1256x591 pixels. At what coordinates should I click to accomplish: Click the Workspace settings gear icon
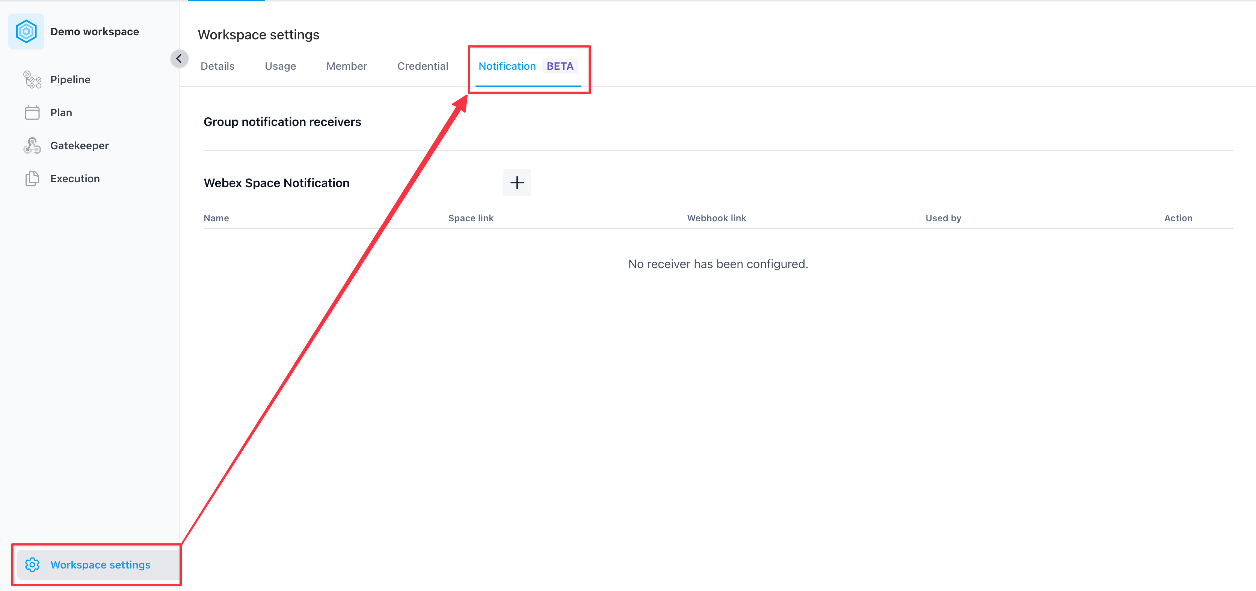click(x=32, y=565)
